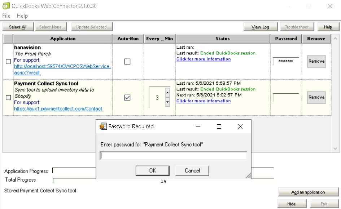Click the View Log button
The width and height of the screenshot is (341, 209).
pos(260,27)
